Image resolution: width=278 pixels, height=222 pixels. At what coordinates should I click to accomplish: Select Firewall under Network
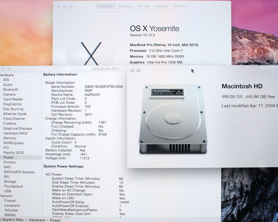tap(10, 201)
